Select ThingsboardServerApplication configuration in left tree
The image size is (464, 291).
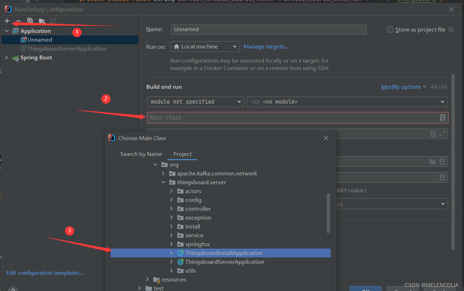click(67, 49)
